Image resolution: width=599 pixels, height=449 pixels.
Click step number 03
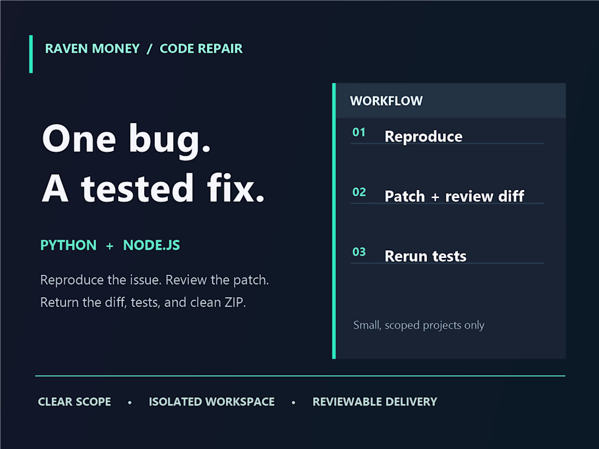(x=359, y=252)
